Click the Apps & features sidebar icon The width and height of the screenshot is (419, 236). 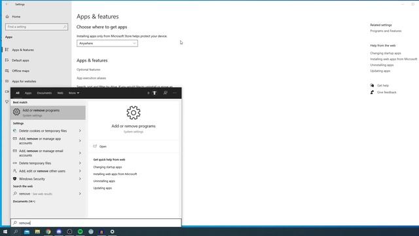point(7,50)
